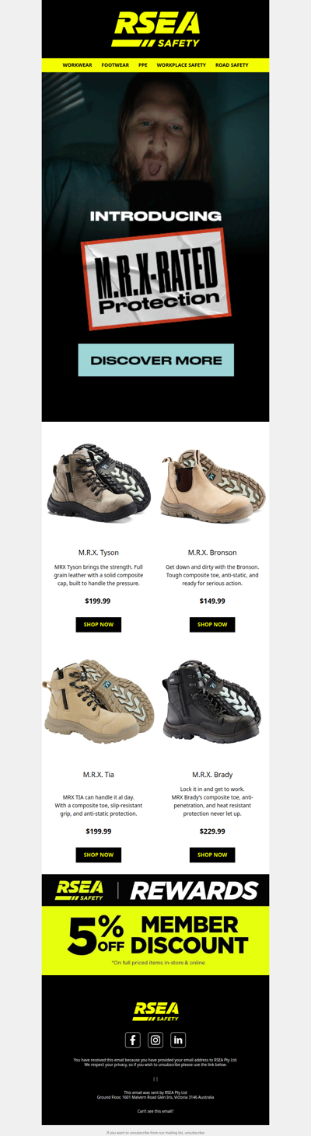
Task: View the M.R.X. Tyson boot image
Action: (99, 482)
